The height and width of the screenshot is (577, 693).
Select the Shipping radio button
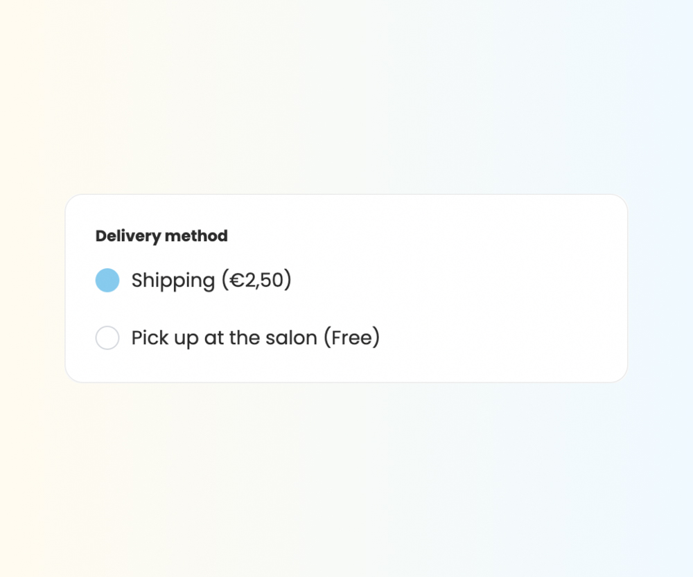click(107, 281)
